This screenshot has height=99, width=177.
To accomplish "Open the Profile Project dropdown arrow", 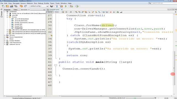I will (80, 6).
